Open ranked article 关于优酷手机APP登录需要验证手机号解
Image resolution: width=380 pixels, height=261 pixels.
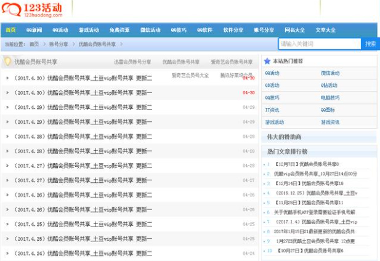pyautogui.click(x=315, y=212)
